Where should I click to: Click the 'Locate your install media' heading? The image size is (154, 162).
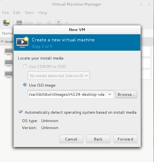click(40, 58)
